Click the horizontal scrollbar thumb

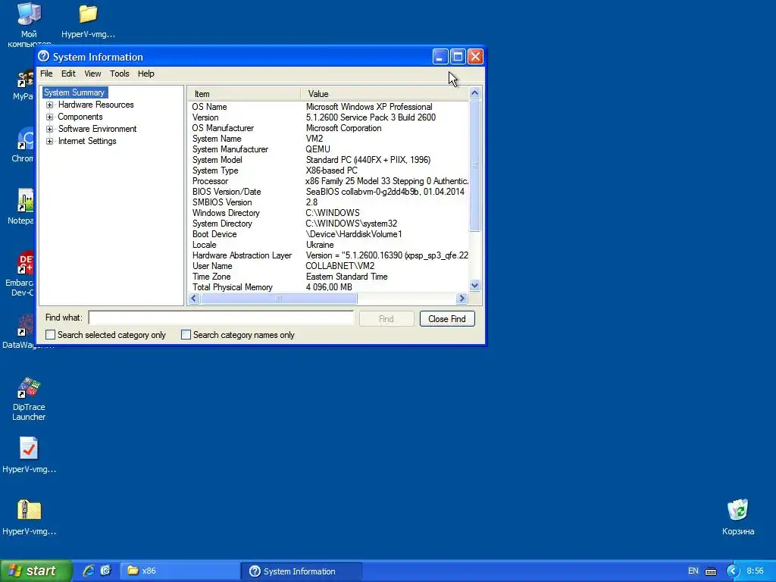click(x=279, y=299)
